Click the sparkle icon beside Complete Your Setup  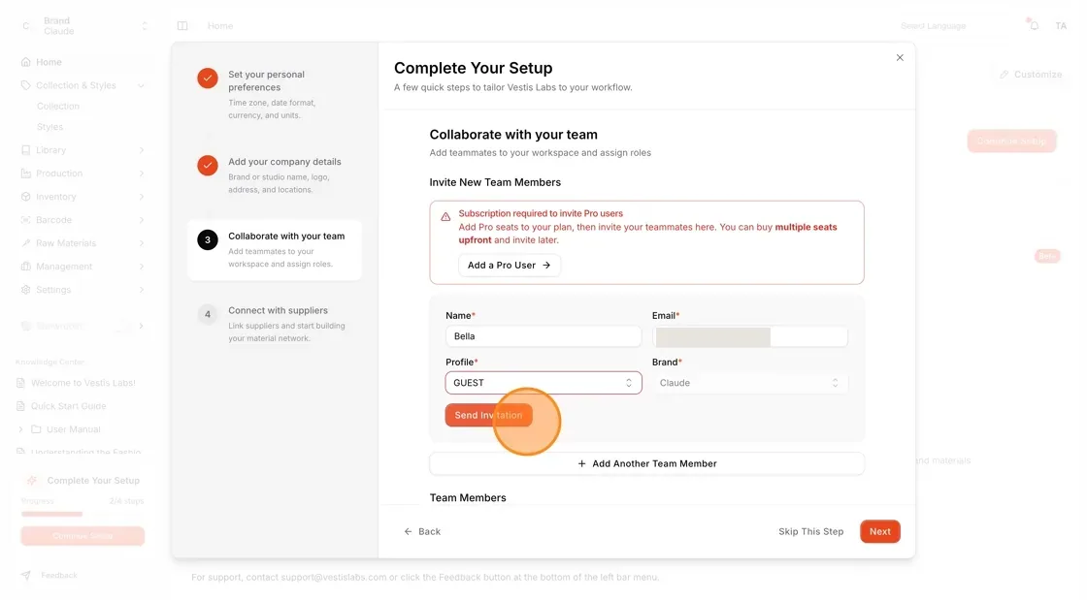tap(32, 480)
